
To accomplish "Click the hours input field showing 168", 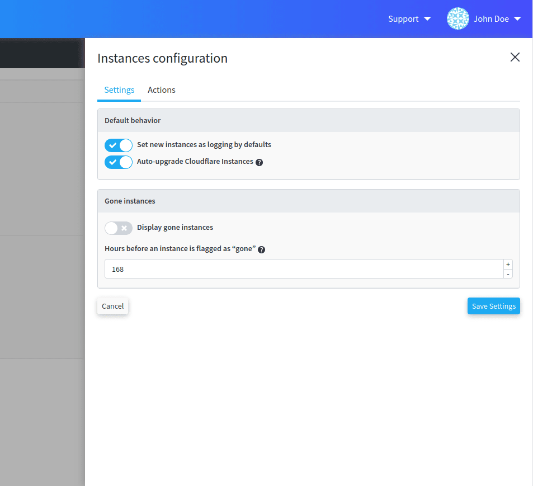I will point(303,269).
